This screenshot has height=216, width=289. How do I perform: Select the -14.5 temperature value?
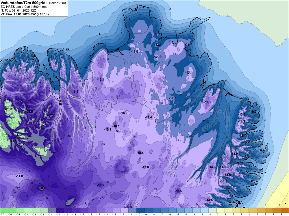(224, 181)
